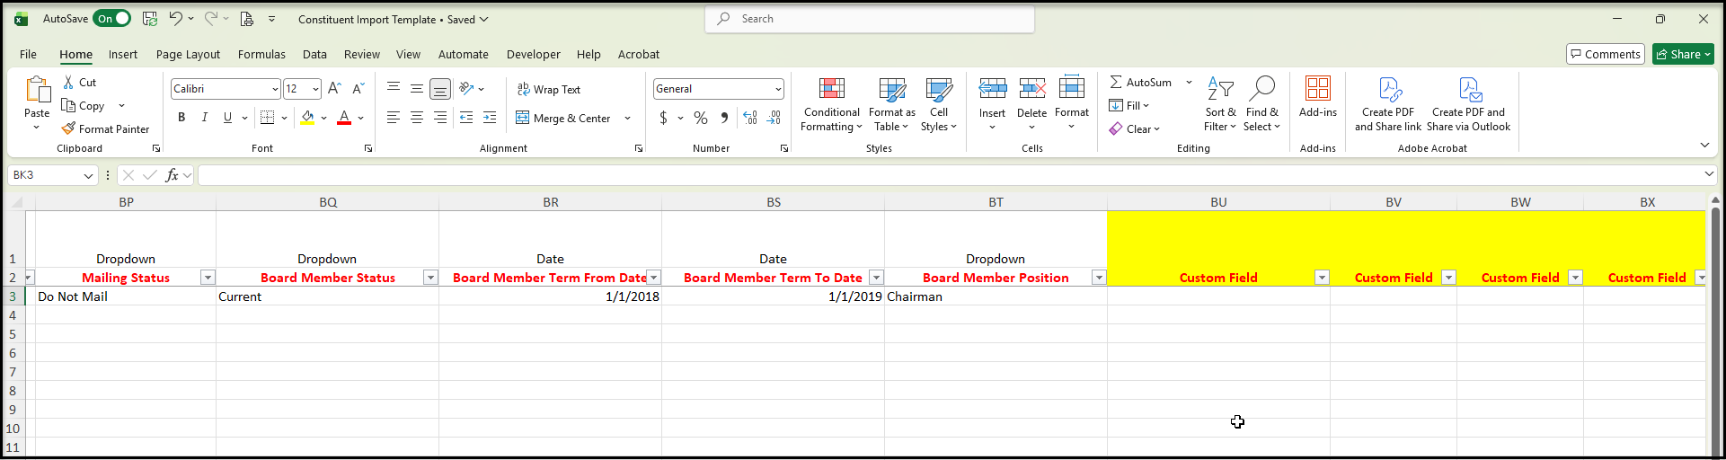Center text horizontally
1726x460 pixels.
point(417,118)
